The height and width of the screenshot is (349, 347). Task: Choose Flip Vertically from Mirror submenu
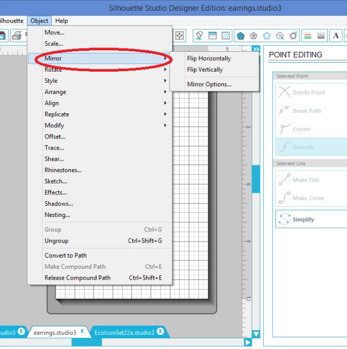coord(205,69)
